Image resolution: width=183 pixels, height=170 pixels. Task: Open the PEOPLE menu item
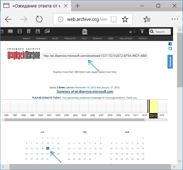click(x=142, y=39)
